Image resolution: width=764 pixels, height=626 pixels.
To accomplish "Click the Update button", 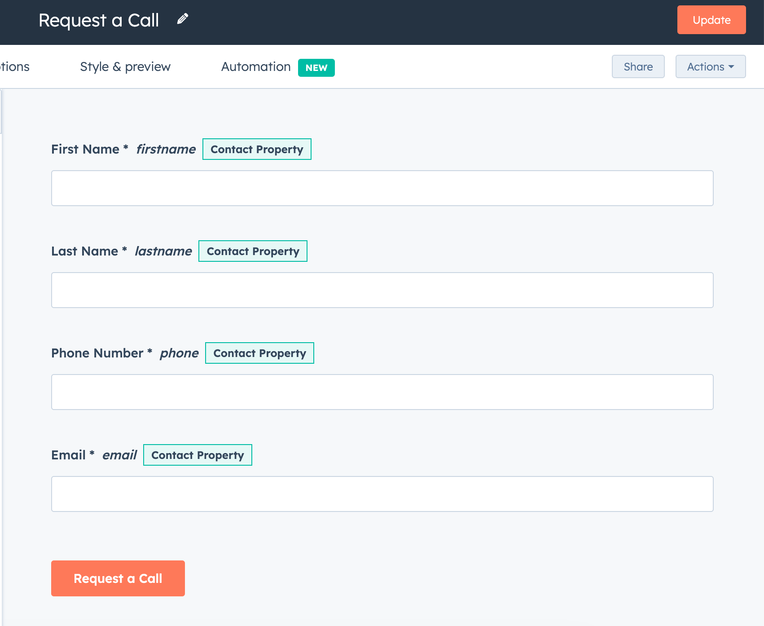I will [711, 20].
